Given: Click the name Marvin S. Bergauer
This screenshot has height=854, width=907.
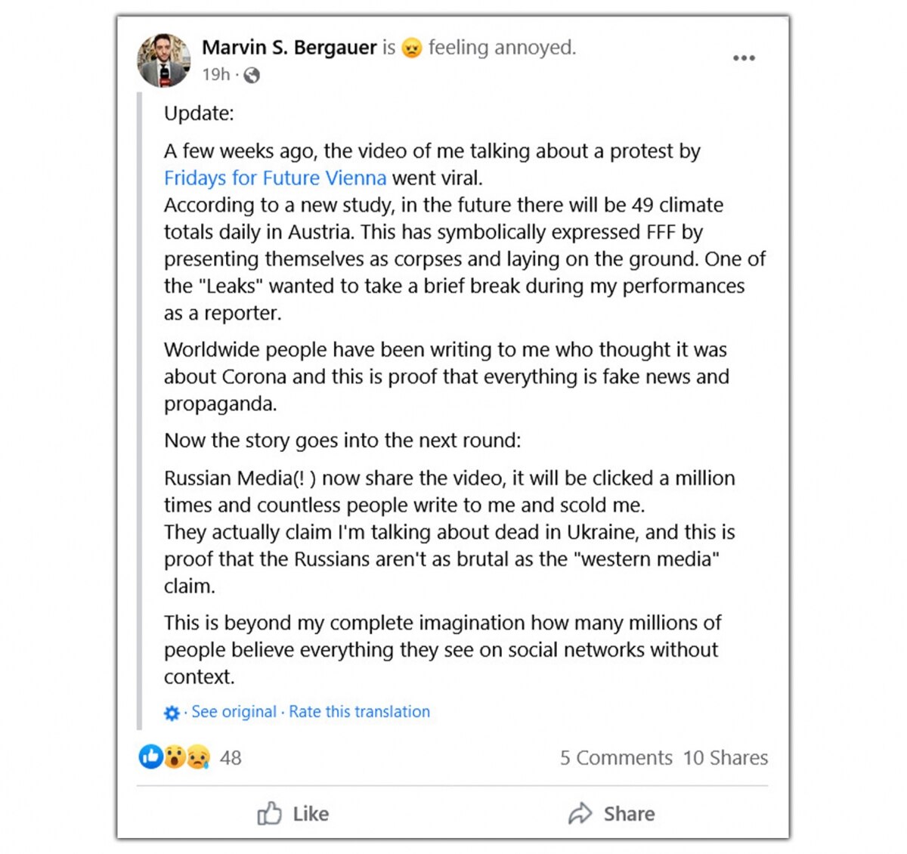Looking at the screenshot, I should 289,48.
